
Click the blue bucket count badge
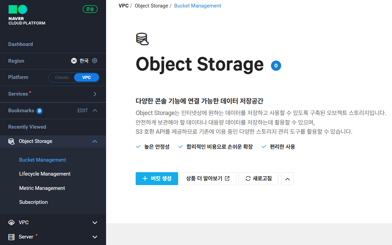point(276,66)
